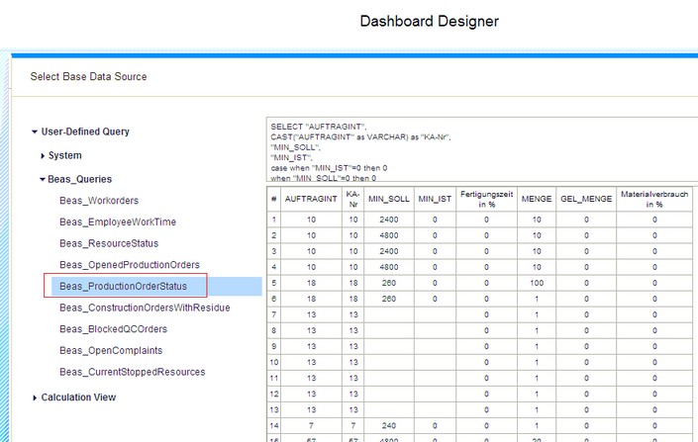Open Beas_ConstructionOrdersWithResidue query

pyautogui.click(x=144, y=308)
